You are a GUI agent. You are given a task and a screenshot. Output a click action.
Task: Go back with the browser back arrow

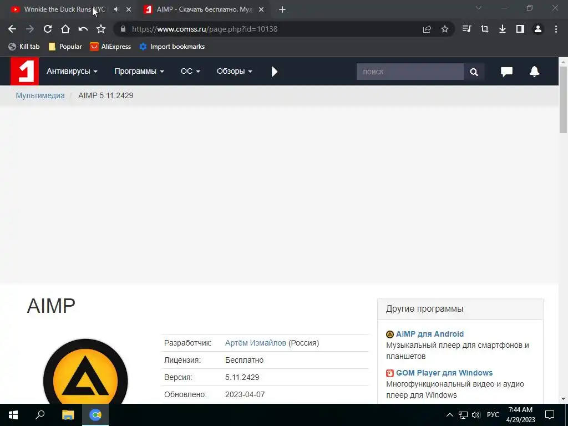point(12,29)
